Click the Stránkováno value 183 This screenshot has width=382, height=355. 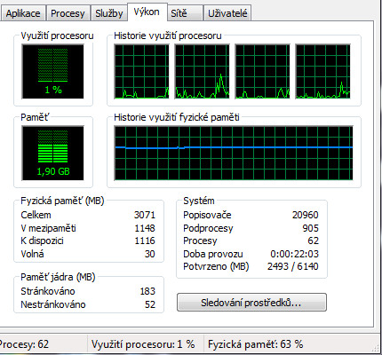coord(147,291)
